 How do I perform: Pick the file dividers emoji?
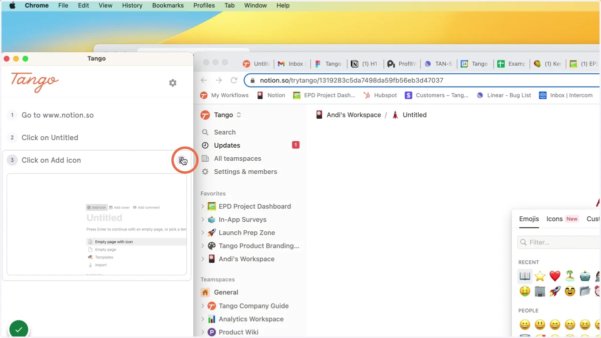pyautogui.click(x=585, y=291)
